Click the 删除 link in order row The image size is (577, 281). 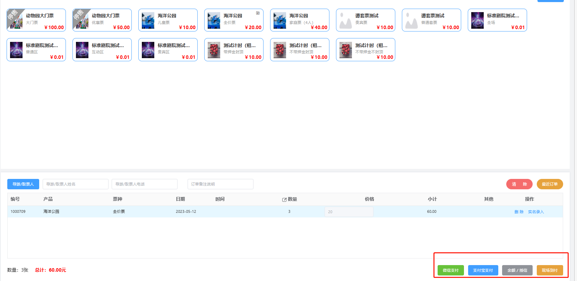click(x=519, y=212)
